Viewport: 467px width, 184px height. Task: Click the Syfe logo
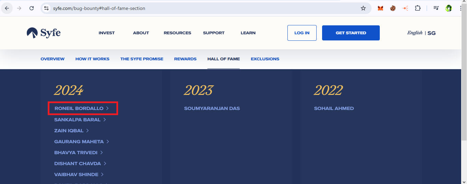[44, 33]
